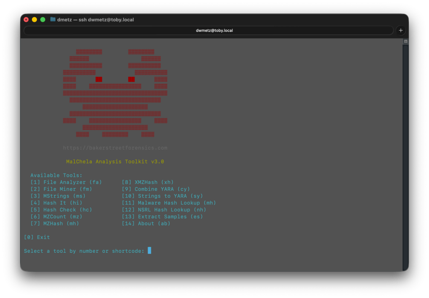Click the Hash It (hi) option
The image size is (429, 298).
pyautogui.click(x=56, y=203)
